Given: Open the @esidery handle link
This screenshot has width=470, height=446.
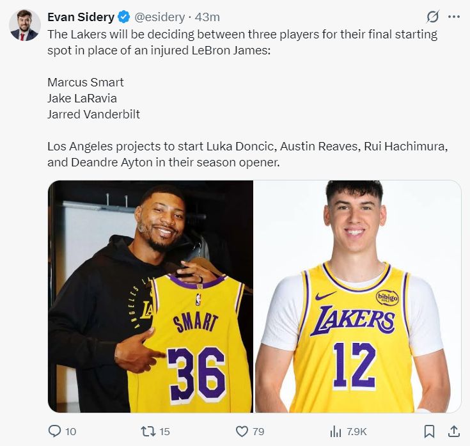Looking at the screenshot, I should tap(159, 17).
